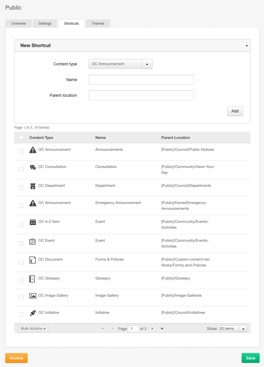
Task: Open the Content type dropdown
Action: [x=147, y=64]
